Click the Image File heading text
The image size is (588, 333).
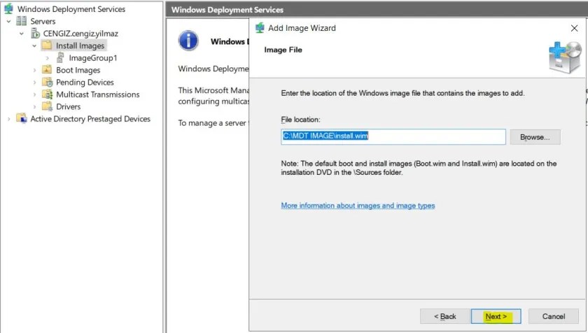click(x=283, y=50)
